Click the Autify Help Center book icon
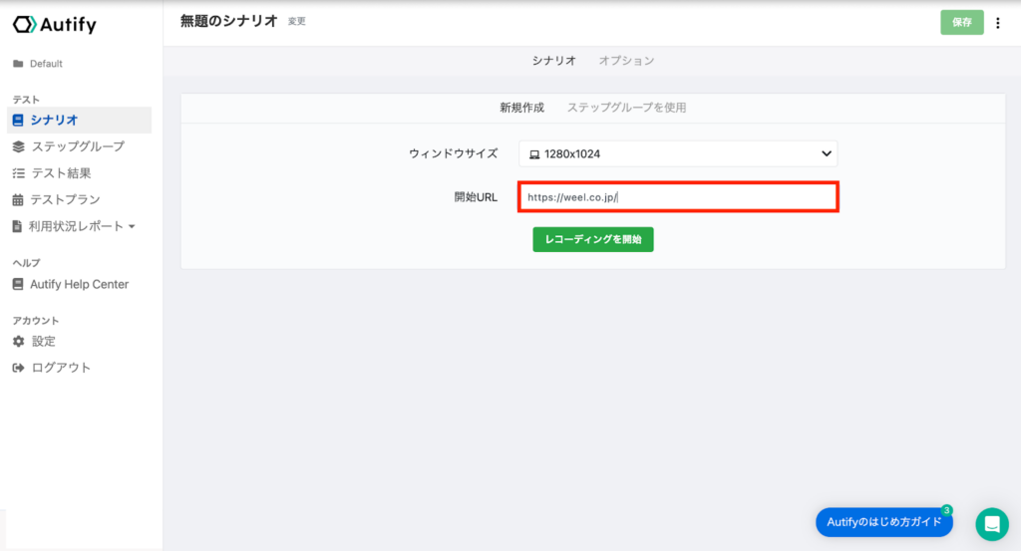 (18, 284)
